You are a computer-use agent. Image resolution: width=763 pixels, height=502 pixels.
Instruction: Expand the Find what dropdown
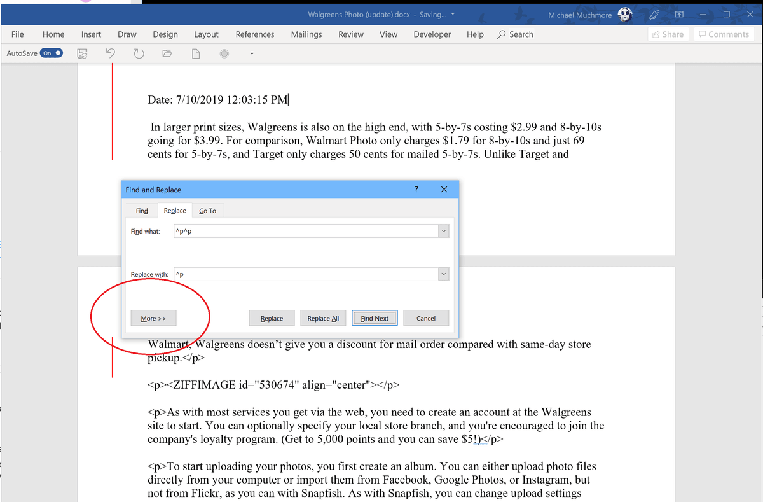tap(443, 230)
